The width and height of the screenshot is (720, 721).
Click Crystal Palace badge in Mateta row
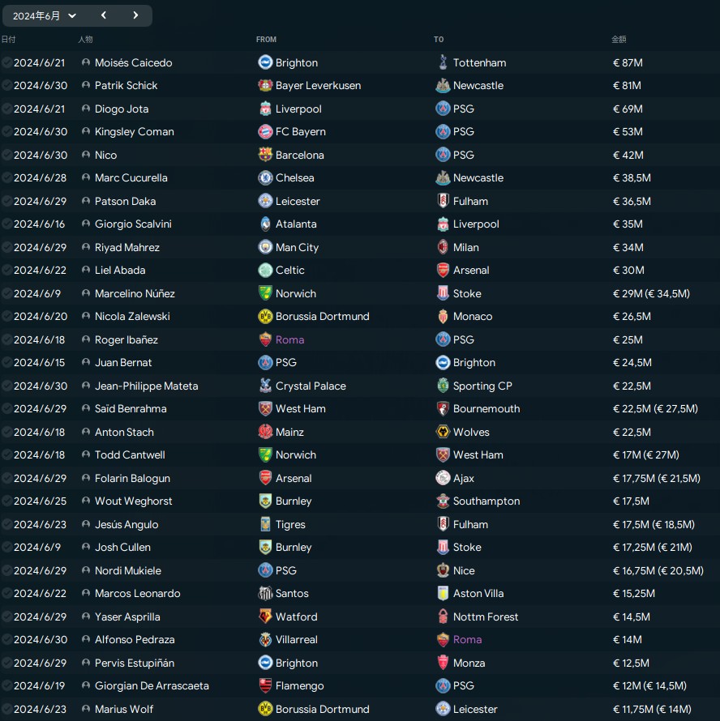pos(265,386)
